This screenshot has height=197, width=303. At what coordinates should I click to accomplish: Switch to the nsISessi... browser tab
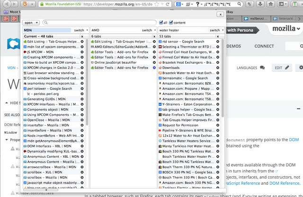tap(256, 19)
